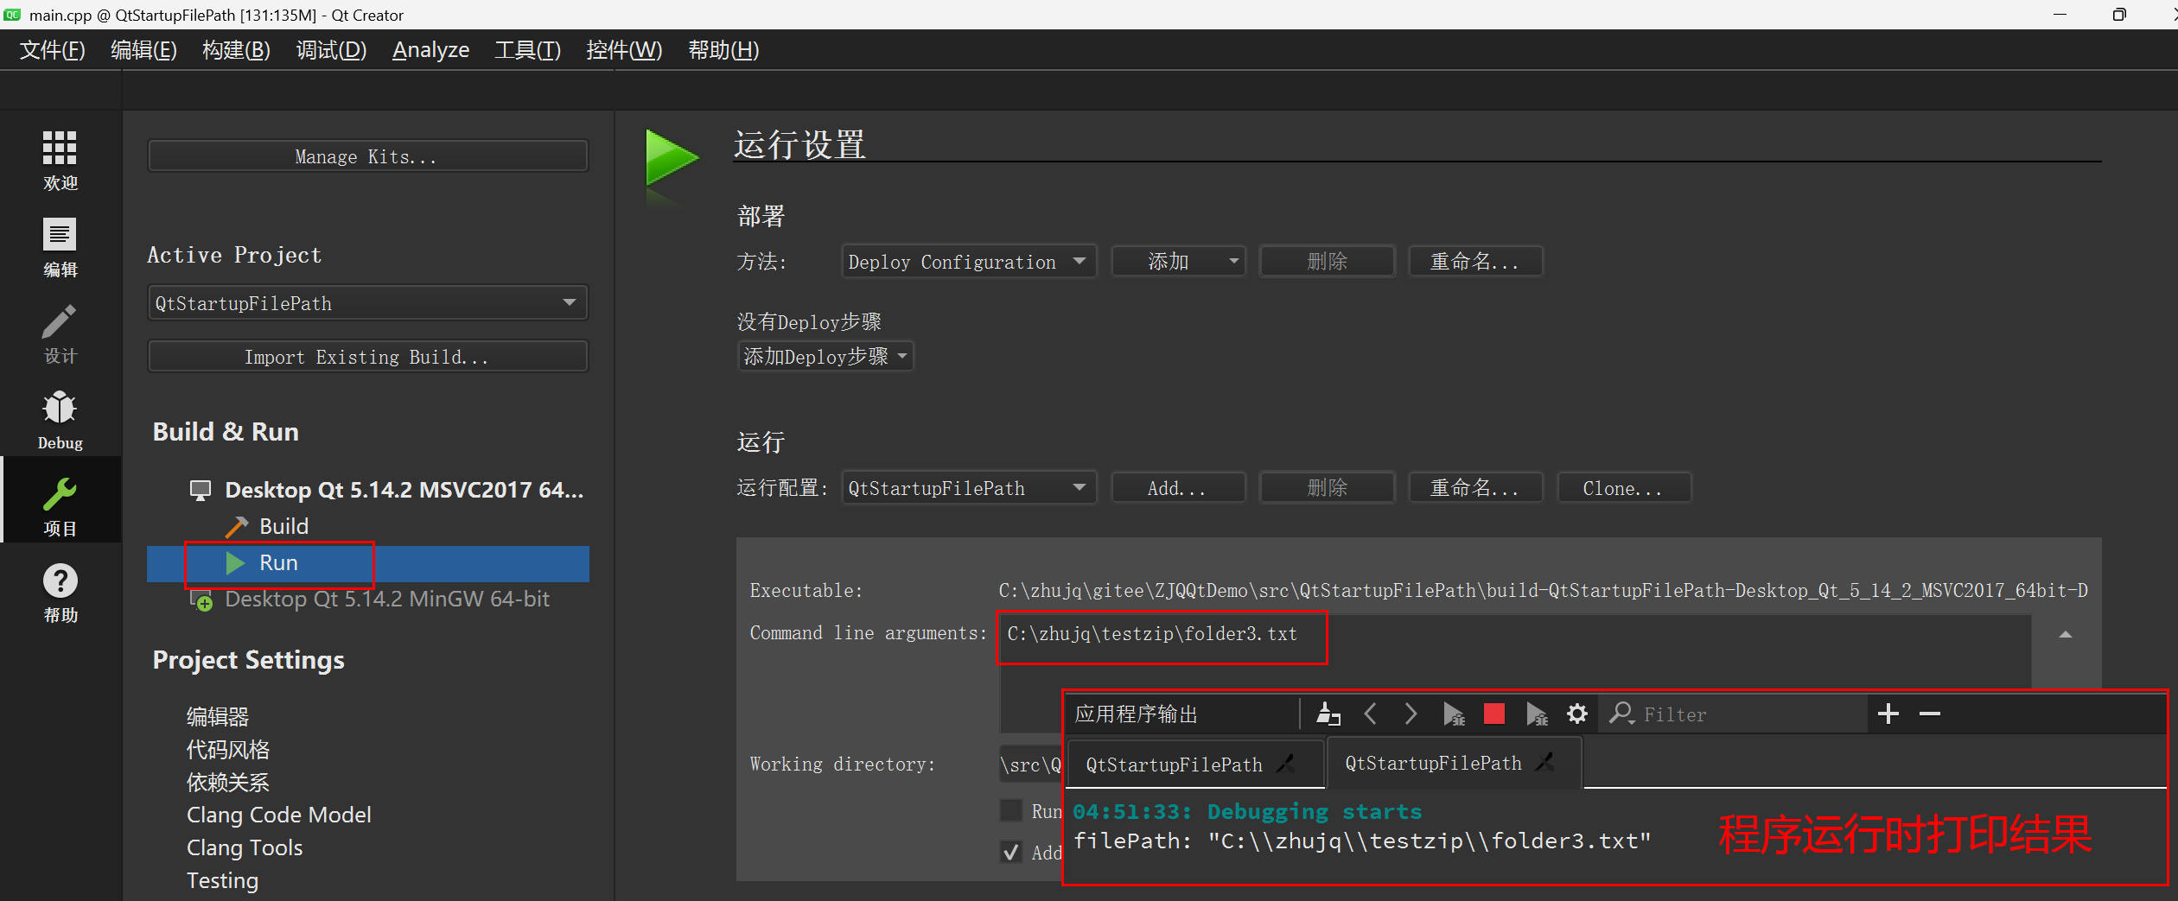Switch to second QtStartupFilePath output tab

[1434, 764]
